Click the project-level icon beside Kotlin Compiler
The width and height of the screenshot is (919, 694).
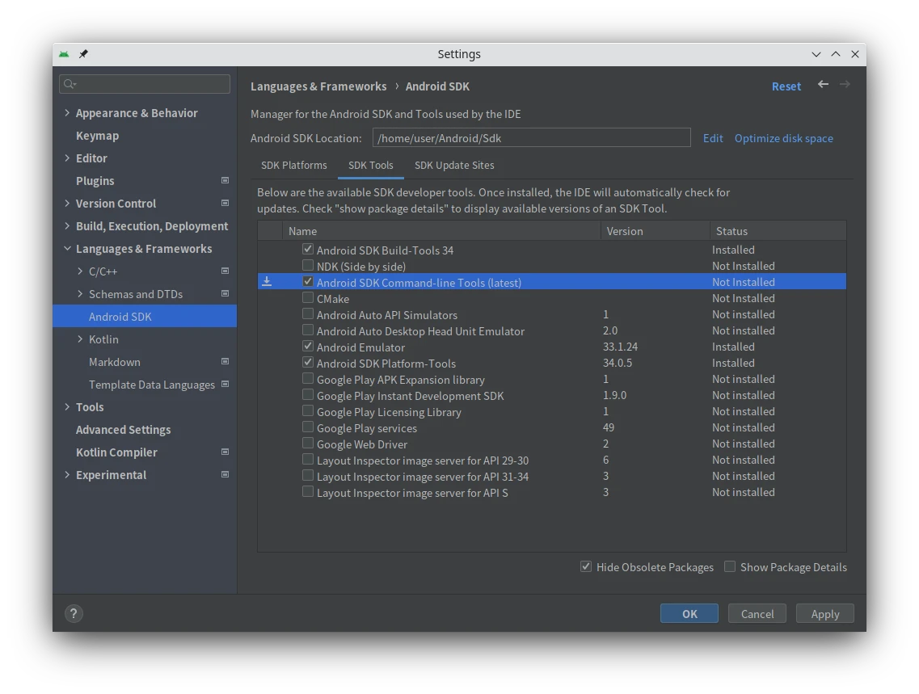click(225, 452)
